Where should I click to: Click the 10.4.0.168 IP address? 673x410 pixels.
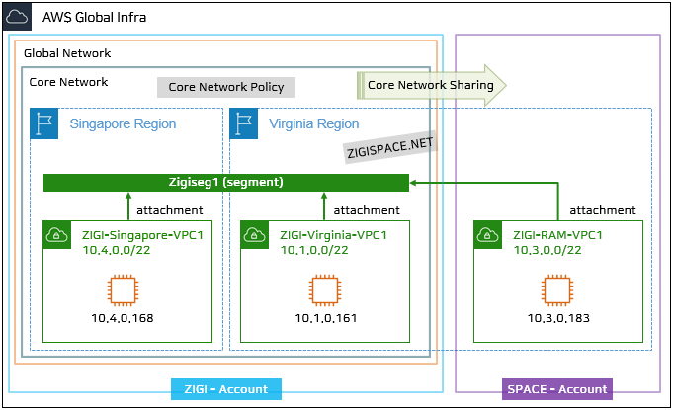tap(123, 318)
